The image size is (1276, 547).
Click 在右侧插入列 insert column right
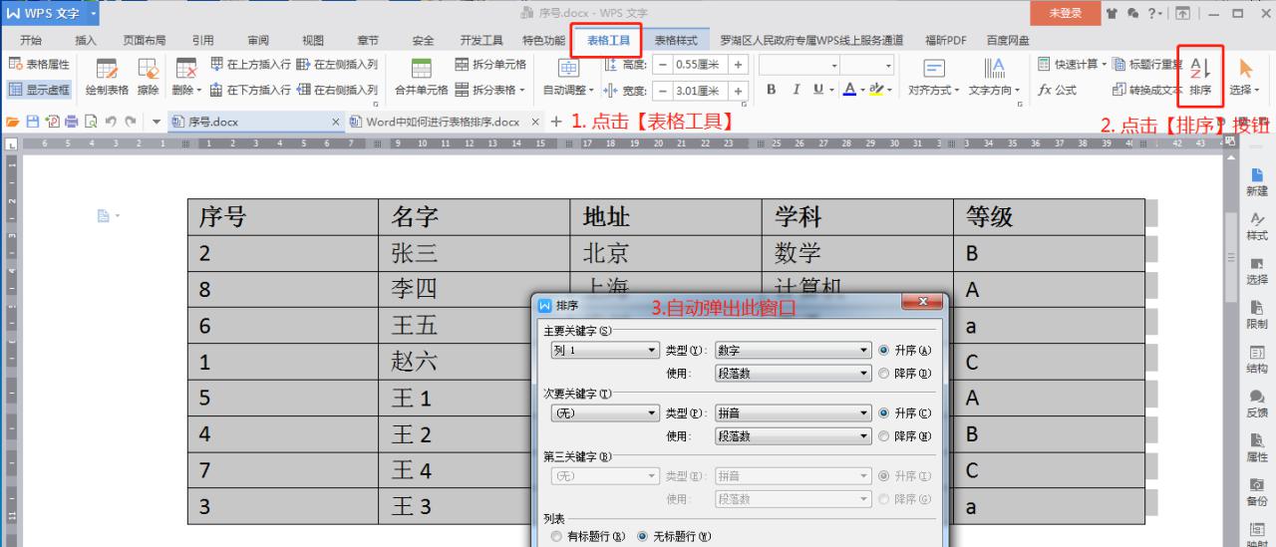pos(337,90)
